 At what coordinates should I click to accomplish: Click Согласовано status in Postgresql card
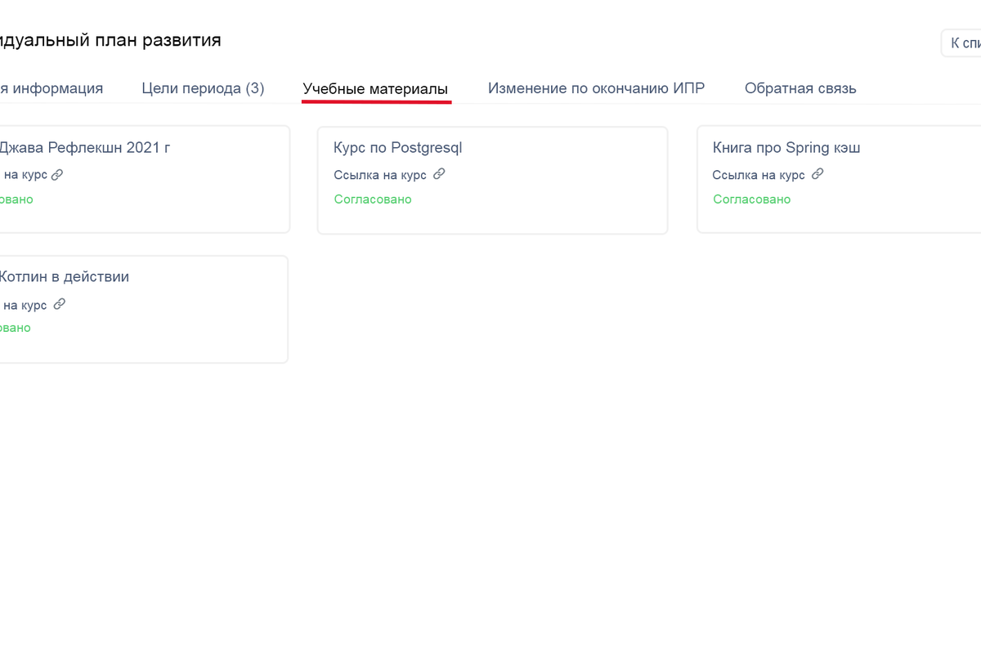373,199
